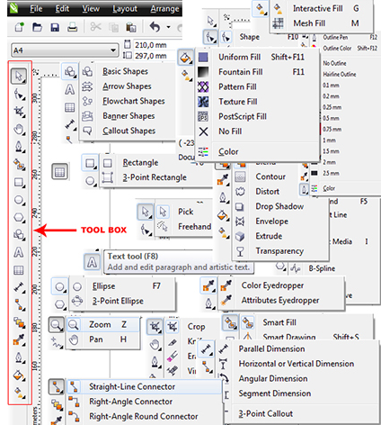Select the hand Pan tool in left toolbox
This screenshot has height=425, width=381.
[19, 130]
